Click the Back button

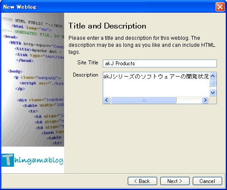coord(142,181)
